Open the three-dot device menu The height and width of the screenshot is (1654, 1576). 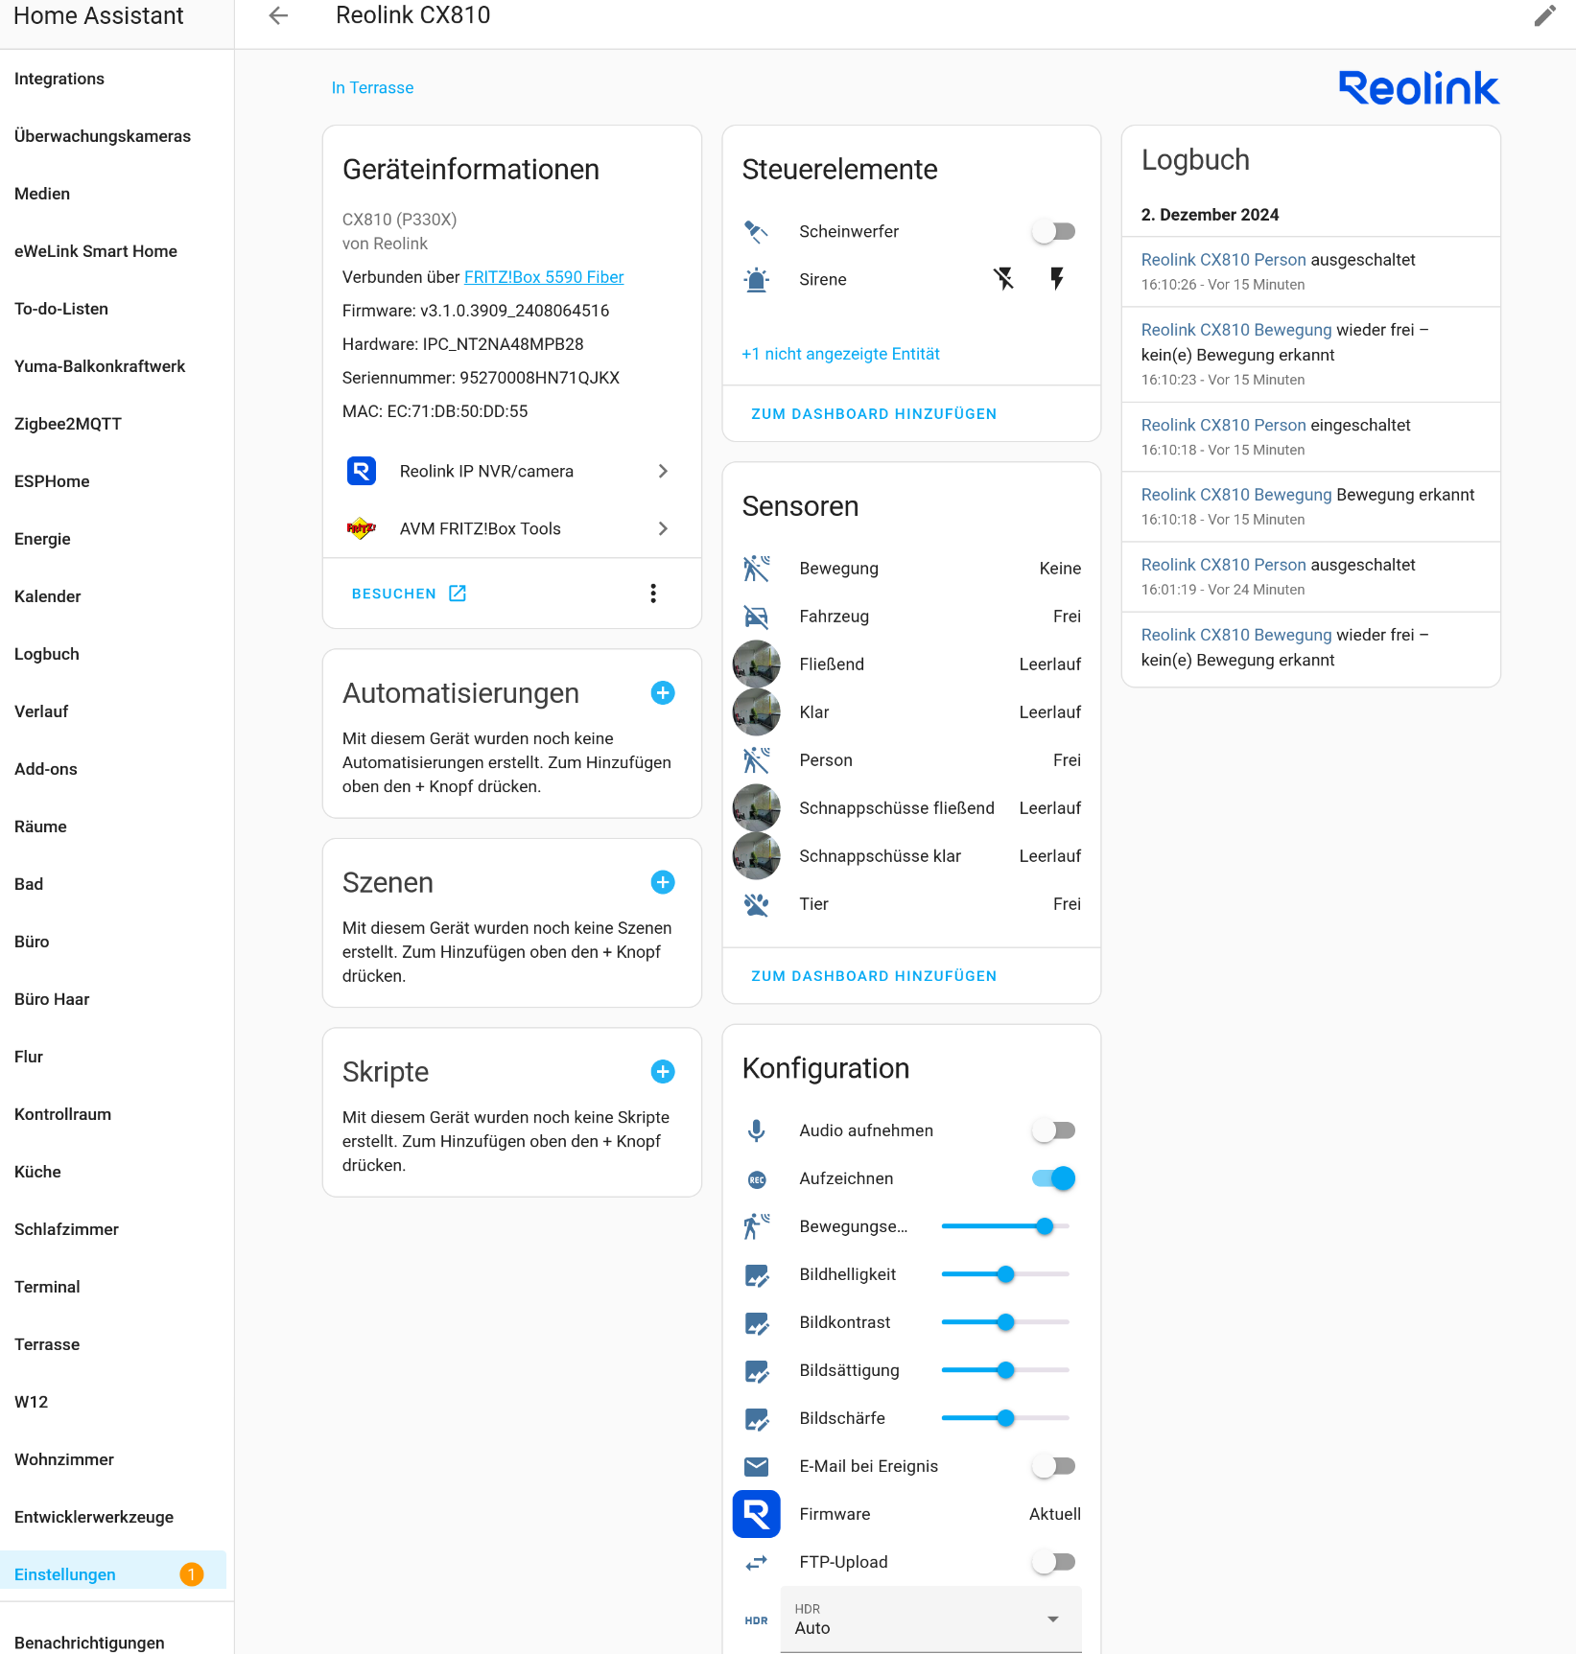coord(653,594)
